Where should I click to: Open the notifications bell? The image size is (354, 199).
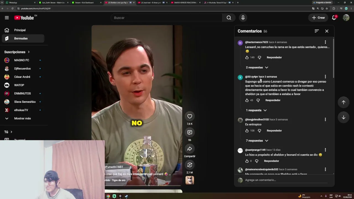334,18
